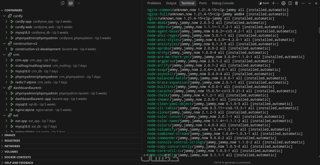
Task: Open the Explorer files view icon
Action: [63, 3]
